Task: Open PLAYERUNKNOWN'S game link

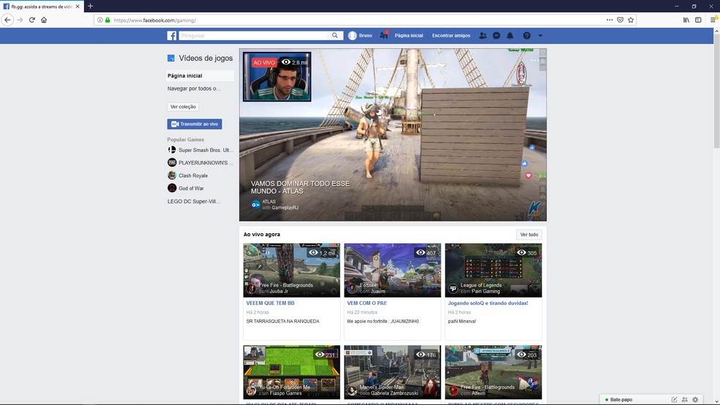Action: [206, 163]
